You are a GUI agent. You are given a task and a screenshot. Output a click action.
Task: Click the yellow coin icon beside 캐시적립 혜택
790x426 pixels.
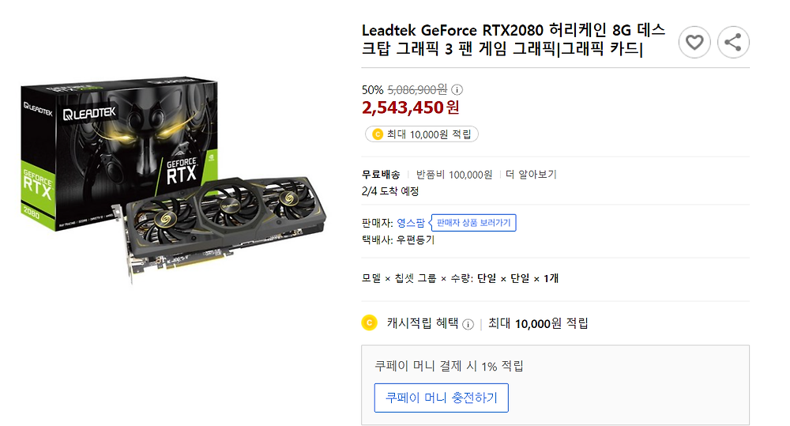pyautogui.click(x=368, y=322)
